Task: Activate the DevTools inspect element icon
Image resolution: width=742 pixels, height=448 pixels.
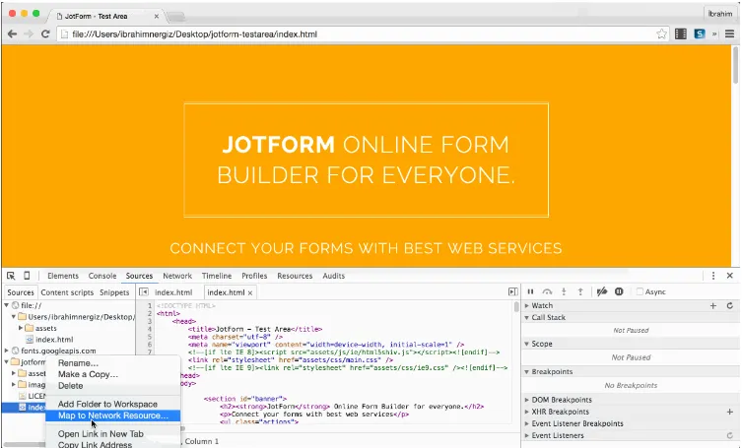Action: point(11,276)
